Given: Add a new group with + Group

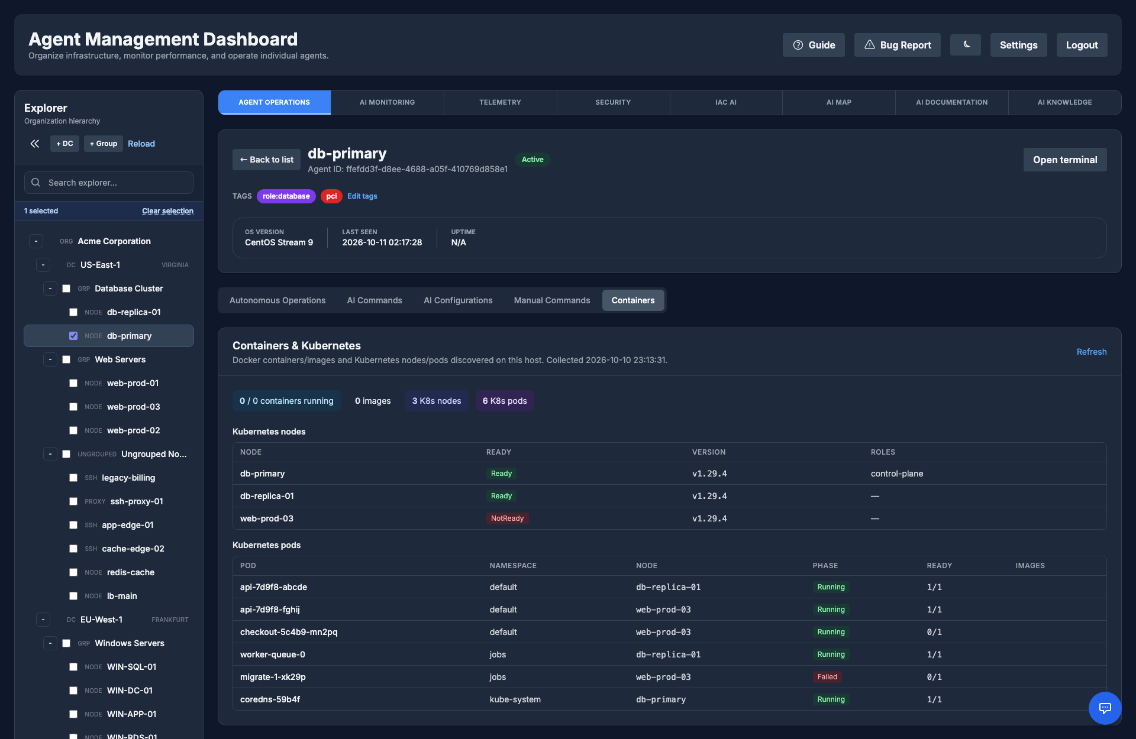Looking at the screenshot, I should coord(104,144).
